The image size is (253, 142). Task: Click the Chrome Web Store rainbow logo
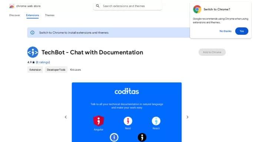click(12, 6)
